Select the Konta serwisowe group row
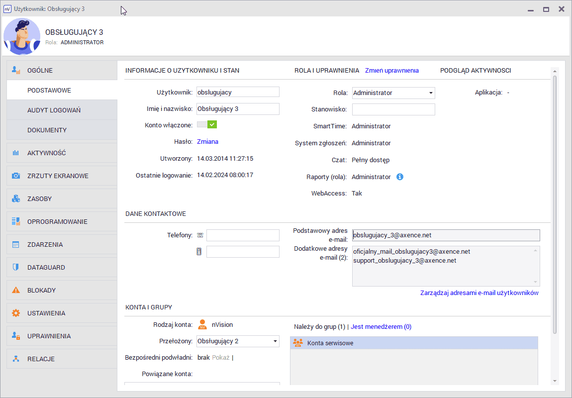The height and width of the screenshot is (398, 572). [414, 343]
